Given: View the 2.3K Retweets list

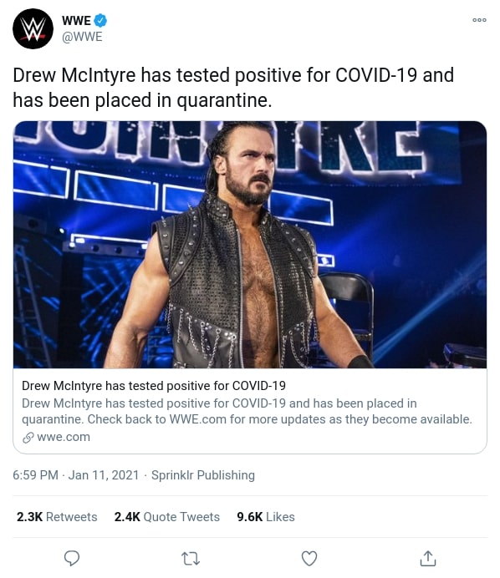Looking at the screenshot, I should tap(57, 517).
